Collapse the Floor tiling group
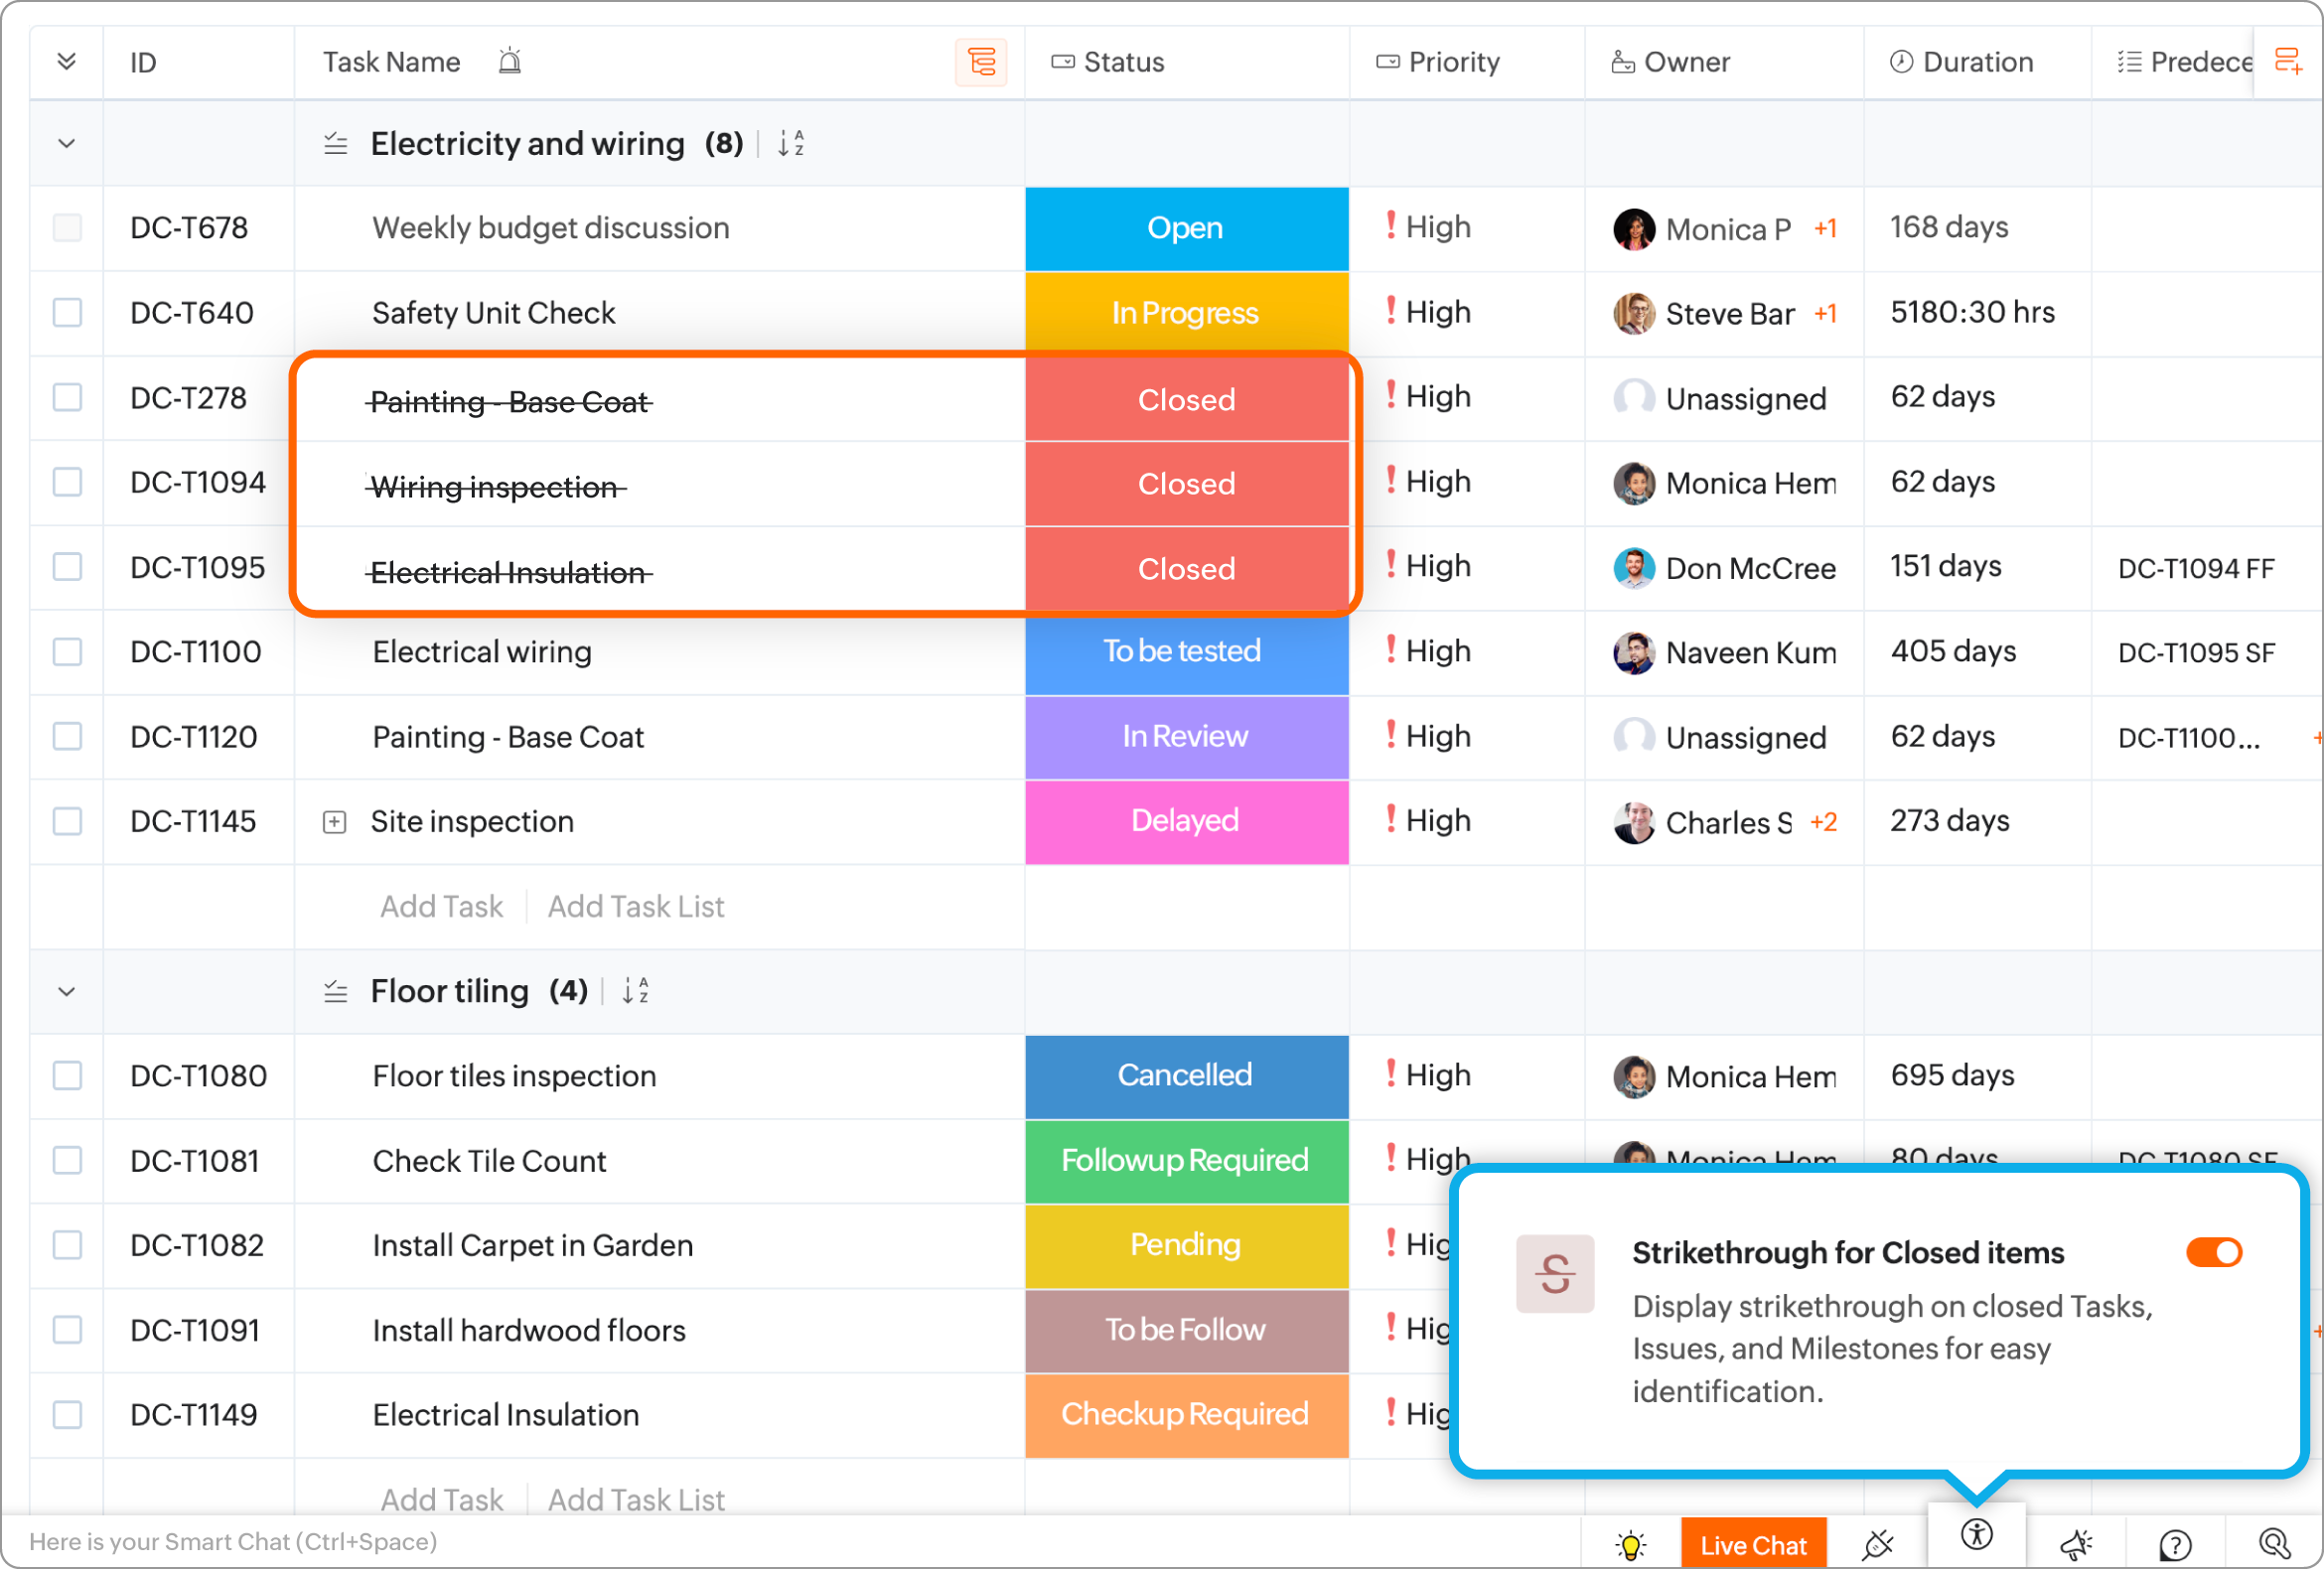 pos(67,992)
